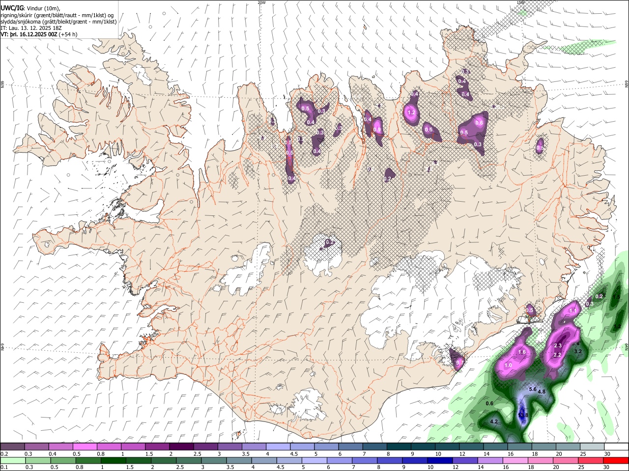The width and height of the screenshot is (629, 471).
Task: Select upper legend swatch between 4 and 4.5
Action: point(278,446)
